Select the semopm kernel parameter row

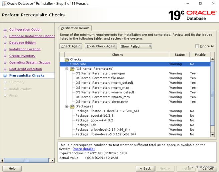[x=135, y=73]
